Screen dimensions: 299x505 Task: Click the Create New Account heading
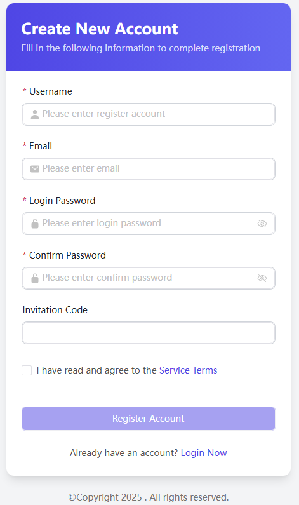(x=100, y=29)
